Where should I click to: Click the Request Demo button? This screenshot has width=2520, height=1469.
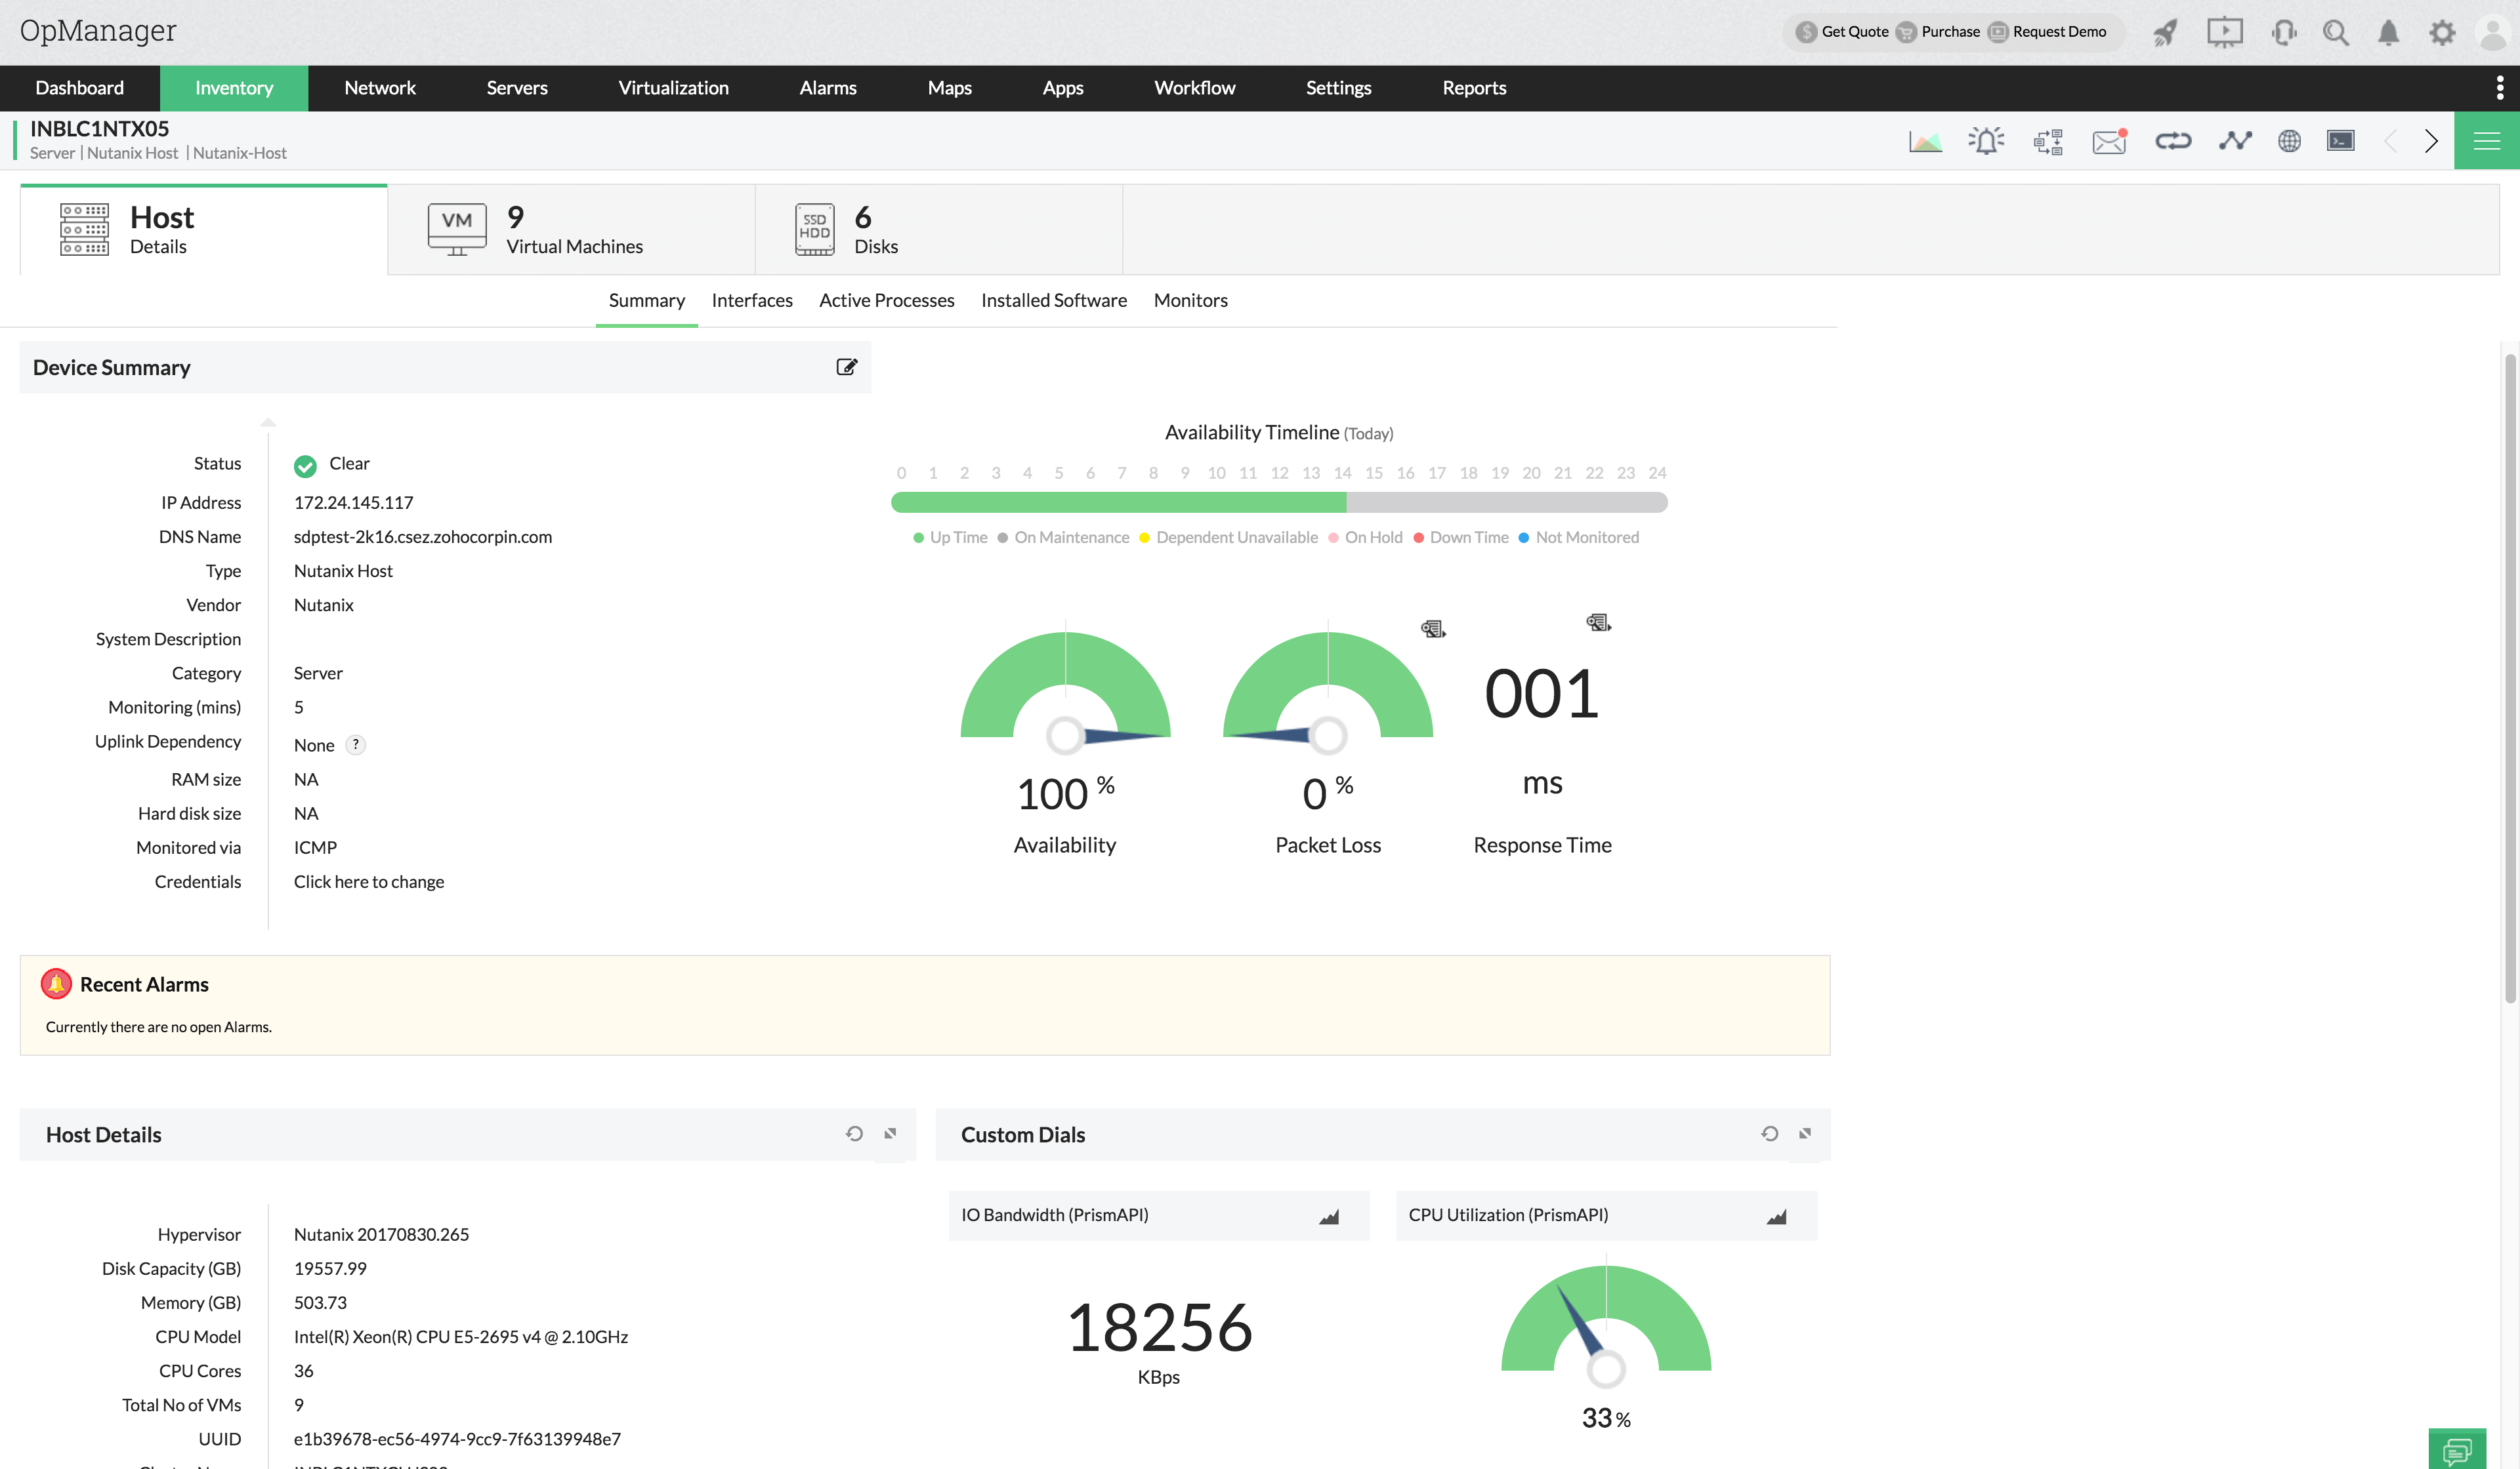(2058, 32)
